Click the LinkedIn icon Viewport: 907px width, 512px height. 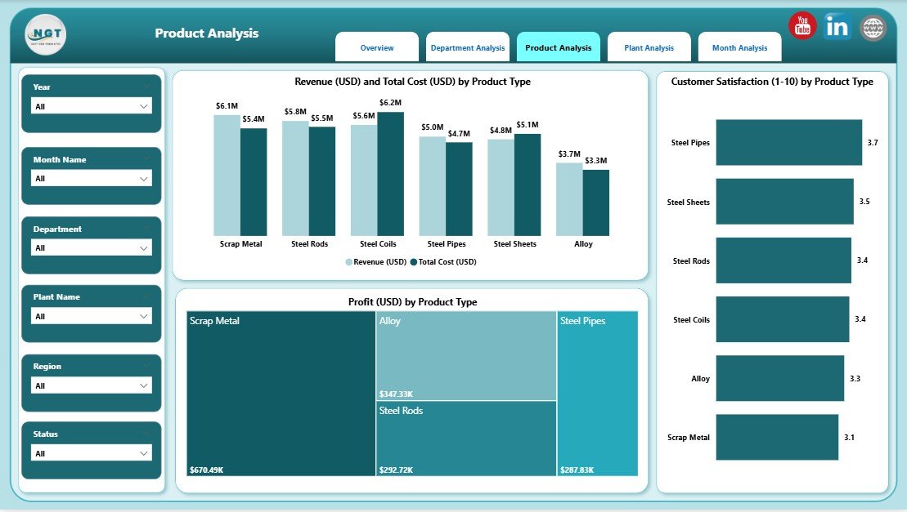[x=837, y=25]
